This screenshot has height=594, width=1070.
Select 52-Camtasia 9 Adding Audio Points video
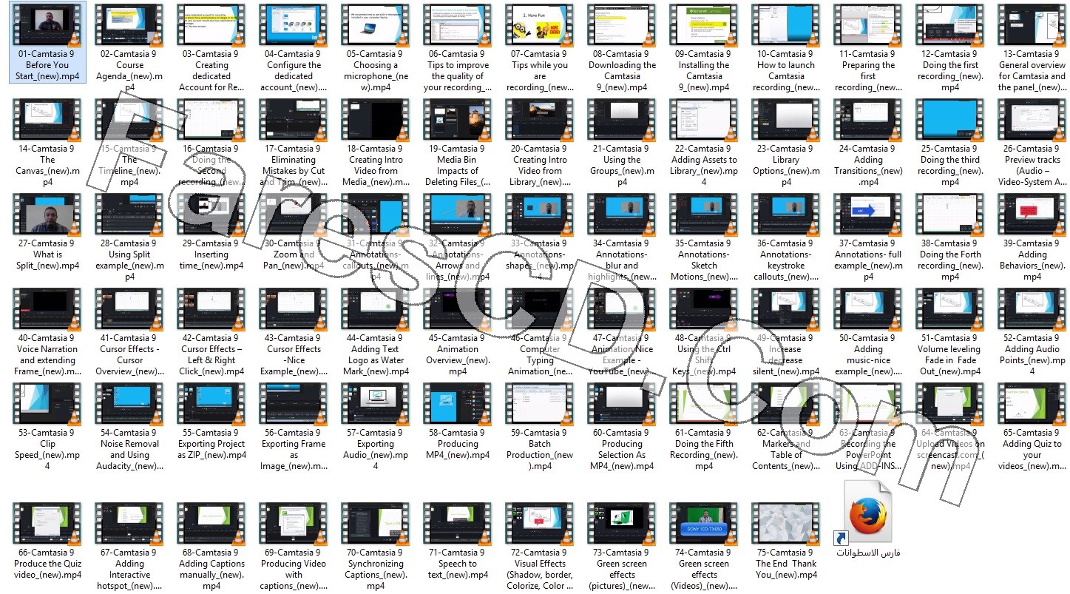pyautogui.click(x=1032, y=331)
